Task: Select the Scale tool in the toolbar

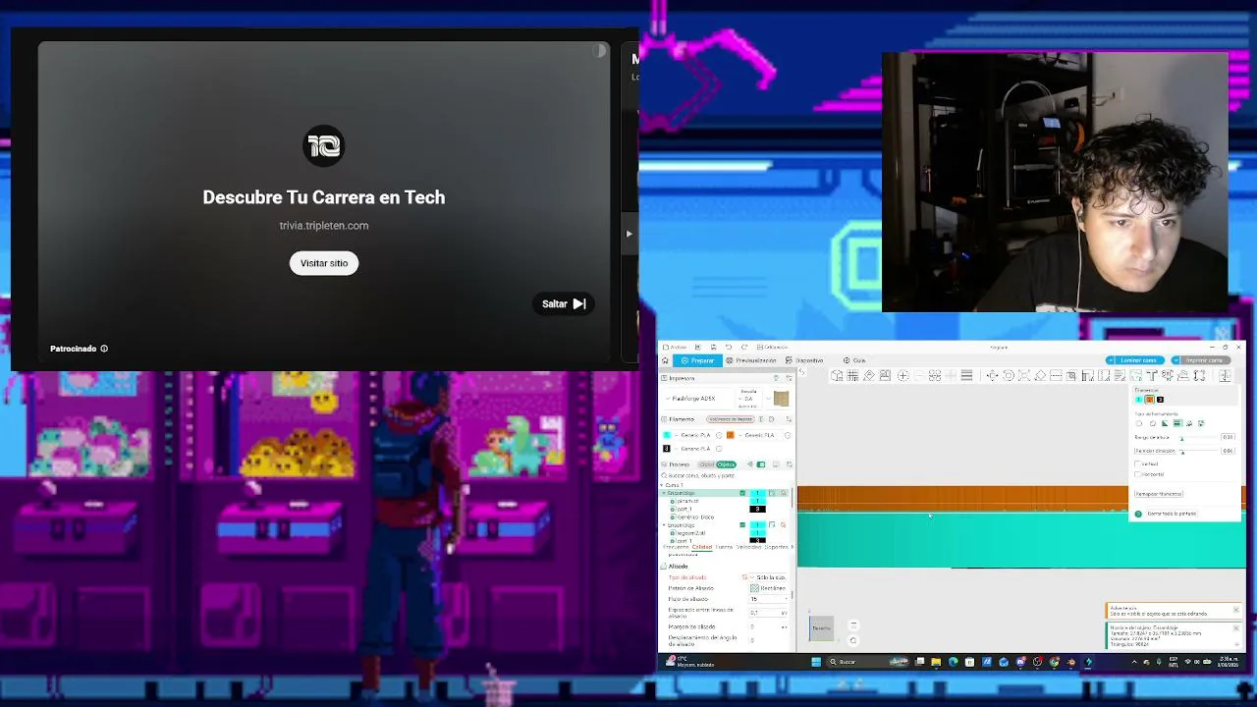Action: tap(1023, 375)
